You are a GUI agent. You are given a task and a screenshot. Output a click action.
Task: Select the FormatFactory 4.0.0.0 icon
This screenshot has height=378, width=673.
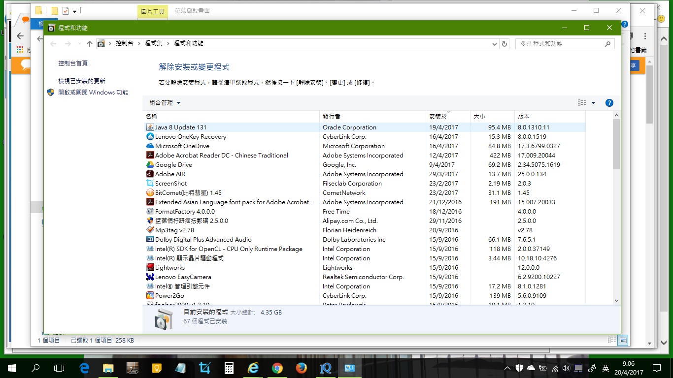pos(150,212)
